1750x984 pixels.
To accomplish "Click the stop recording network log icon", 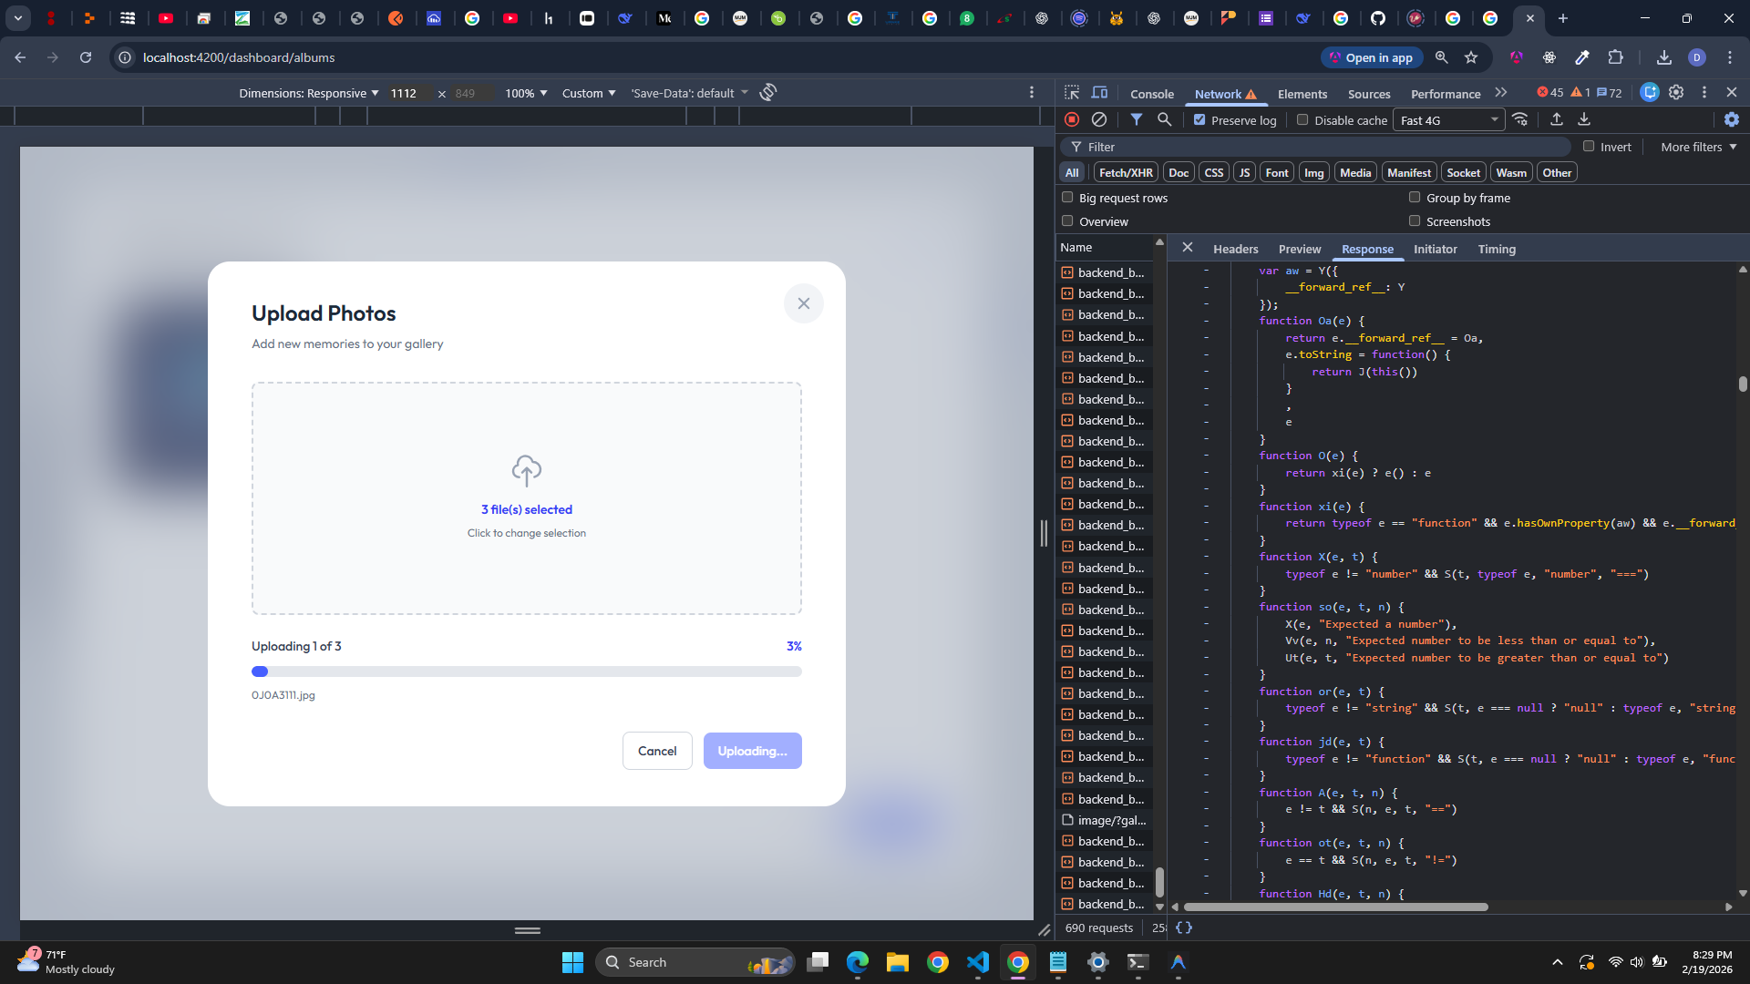I will point(1072,119).
